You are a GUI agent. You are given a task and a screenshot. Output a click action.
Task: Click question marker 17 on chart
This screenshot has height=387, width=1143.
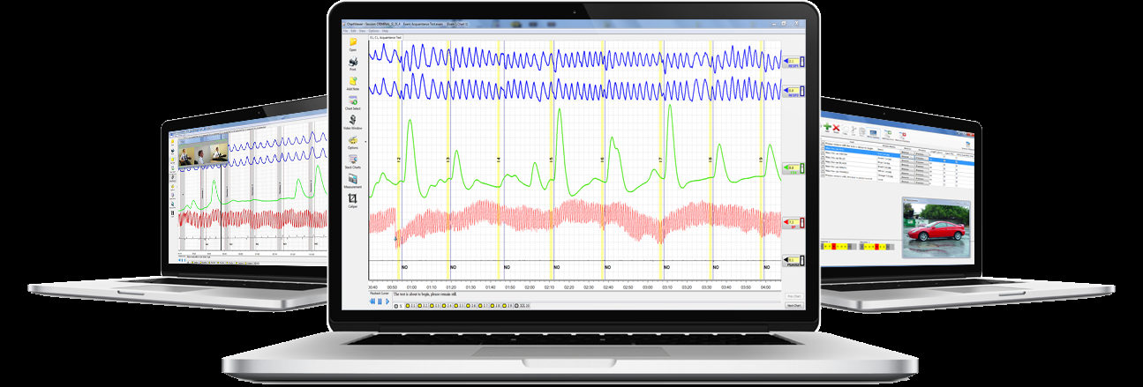click(x=660, y=160)
